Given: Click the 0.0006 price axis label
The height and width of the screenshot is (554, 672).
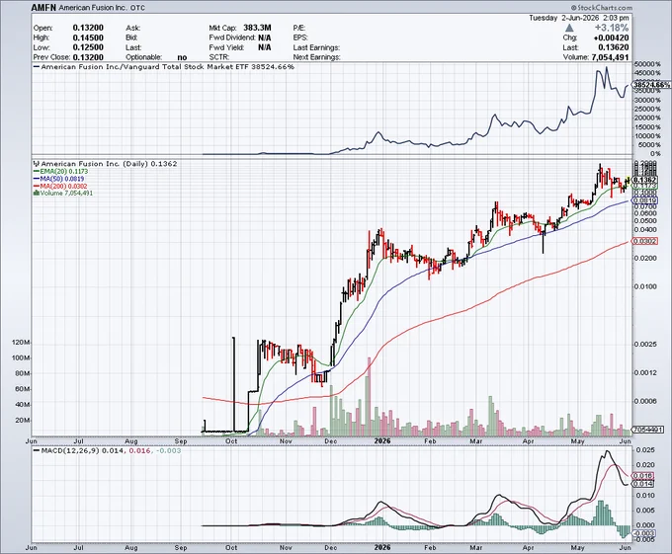Looking at the screenshot, I should tap(645, 401).
